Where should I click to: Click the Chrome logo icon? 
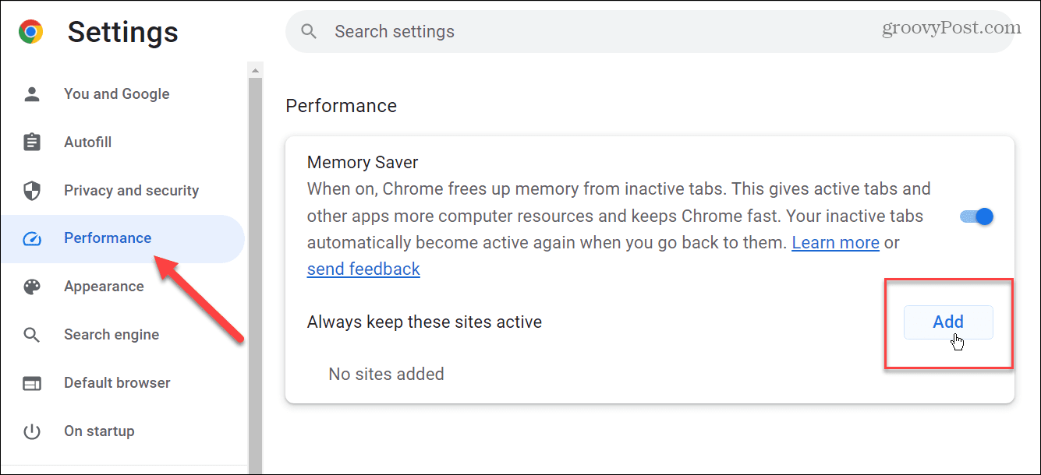point(31,32)
